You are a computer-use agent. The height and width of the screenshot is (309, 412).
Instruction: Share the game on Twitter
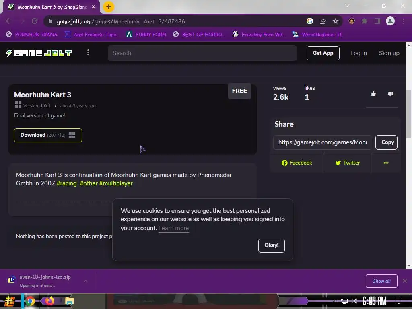point(347,163)
